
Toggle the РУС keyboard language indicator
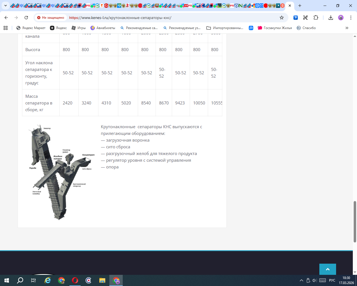point(332,280)
